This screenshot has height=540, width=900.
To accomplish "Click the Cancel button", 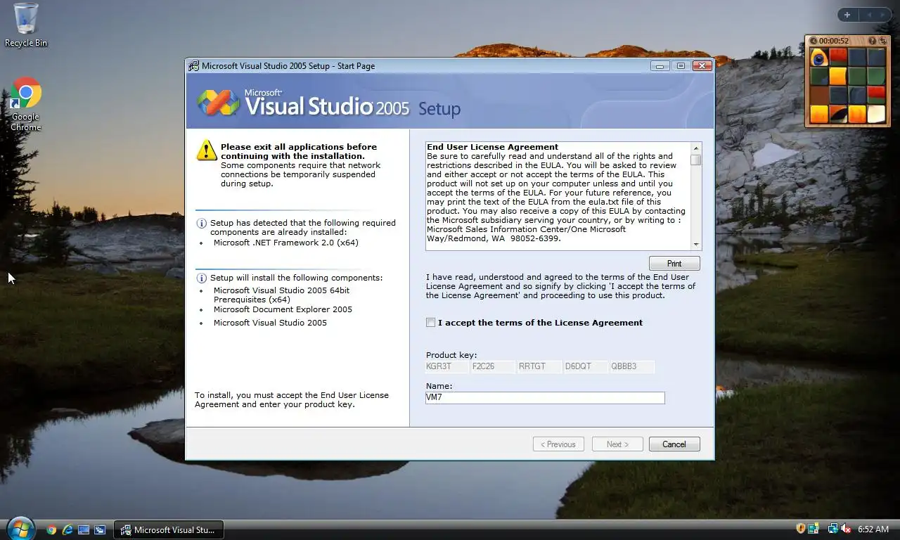I will [x=674, y=444].
